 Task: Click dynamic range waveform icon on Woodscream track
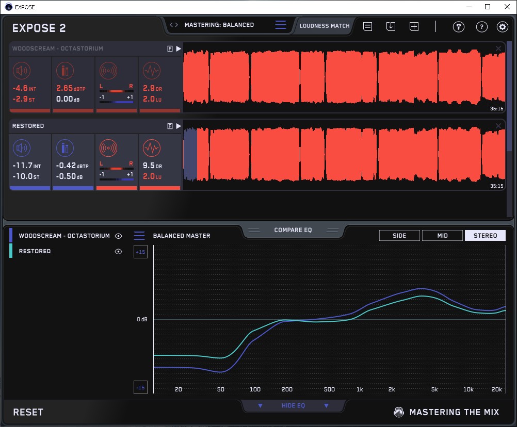point(152,71)
